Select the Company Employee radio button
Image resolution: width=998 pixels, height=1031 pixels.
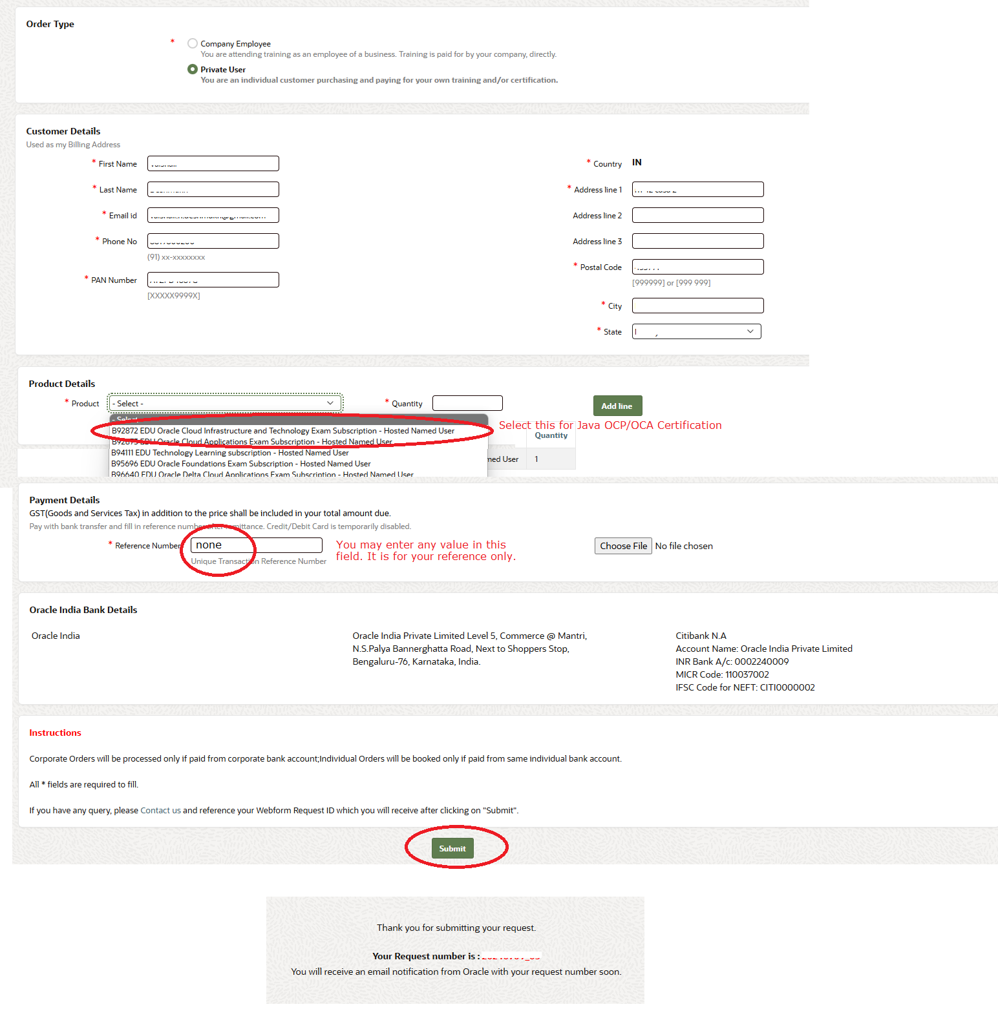[x=192, y=43]
